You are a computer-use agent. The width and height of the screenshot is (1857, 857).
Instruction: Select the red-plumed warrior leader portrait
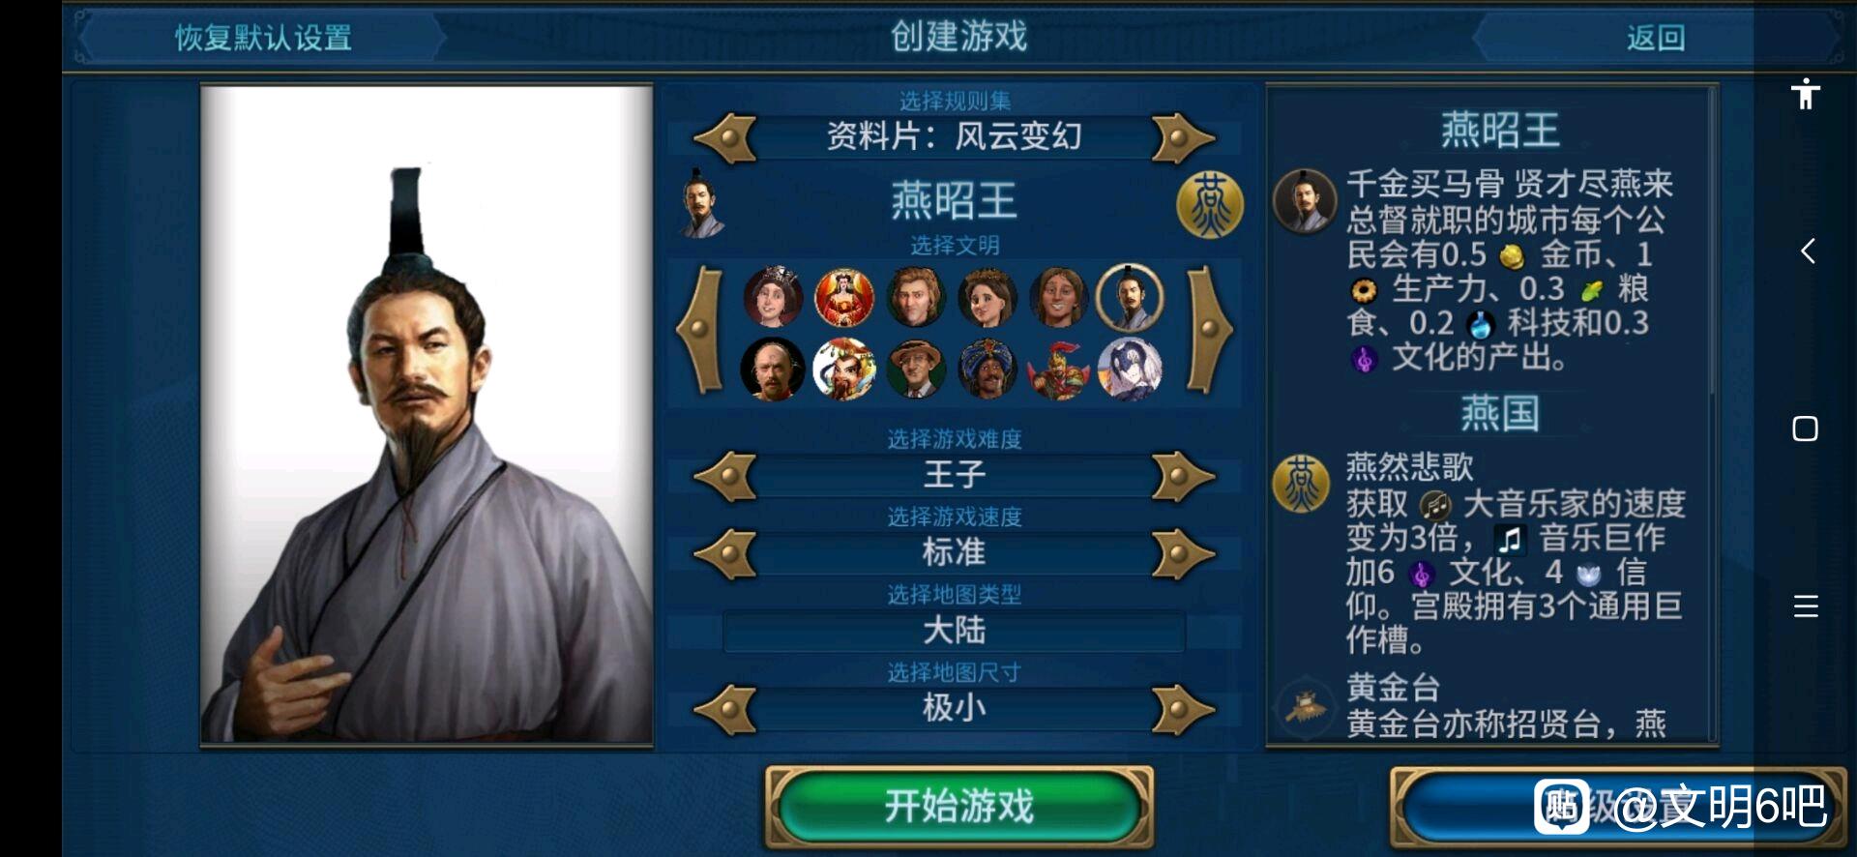click(x=1058, y=369)
